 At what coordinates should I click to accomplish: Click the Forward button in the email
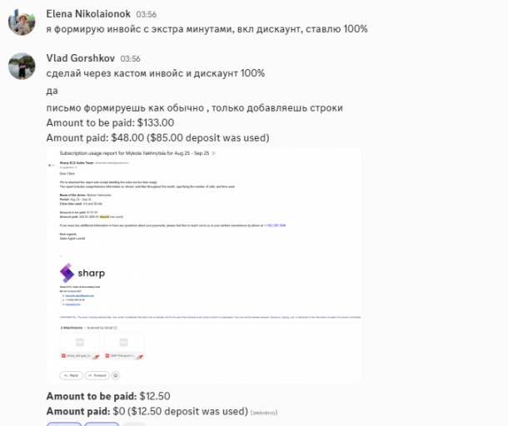pos(97,375)
